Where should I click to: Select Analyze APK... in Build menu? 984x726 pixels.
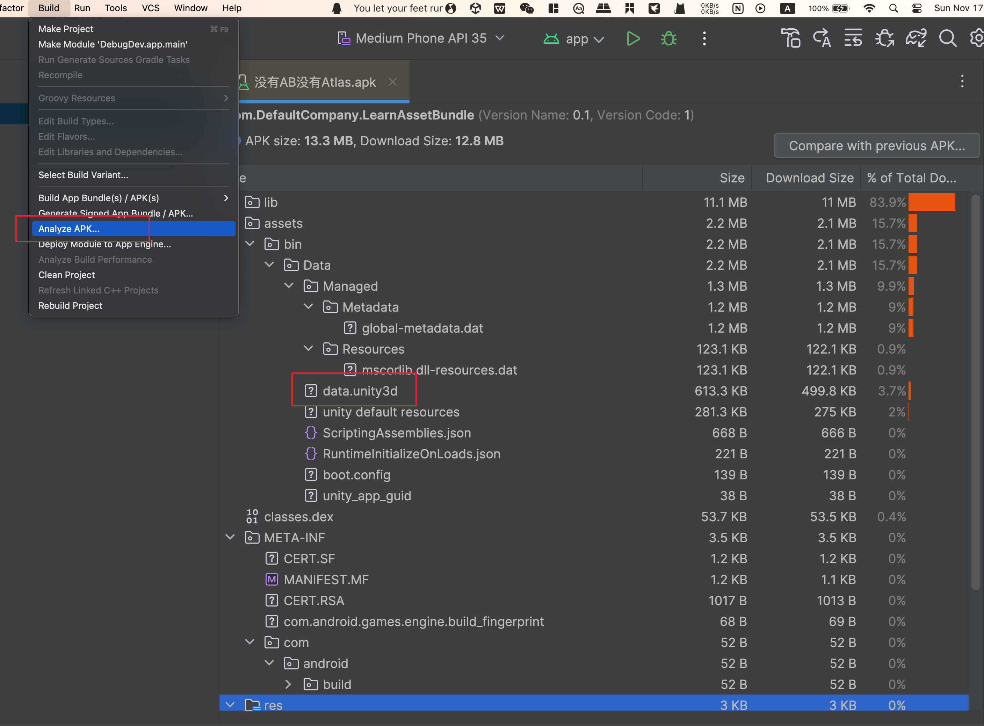(133, 228)
